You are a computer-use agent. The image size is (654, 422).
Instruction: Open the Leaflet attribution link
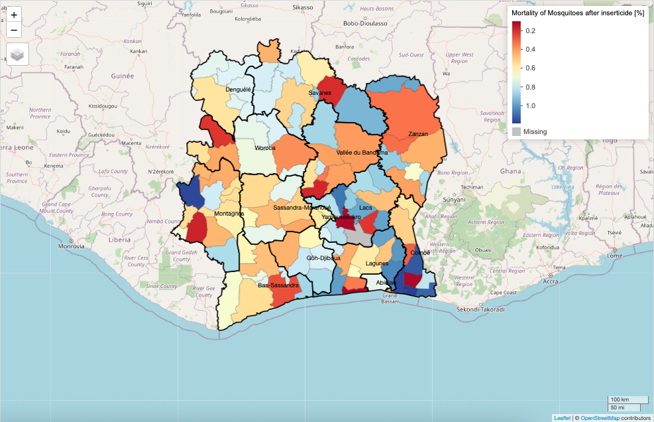tap(562, 417)
